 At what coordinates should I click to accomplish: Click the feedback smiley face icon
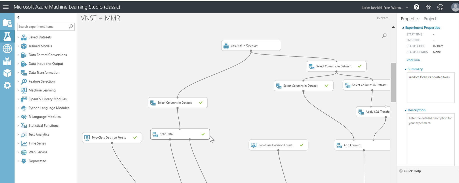click(x=440, y=7)
